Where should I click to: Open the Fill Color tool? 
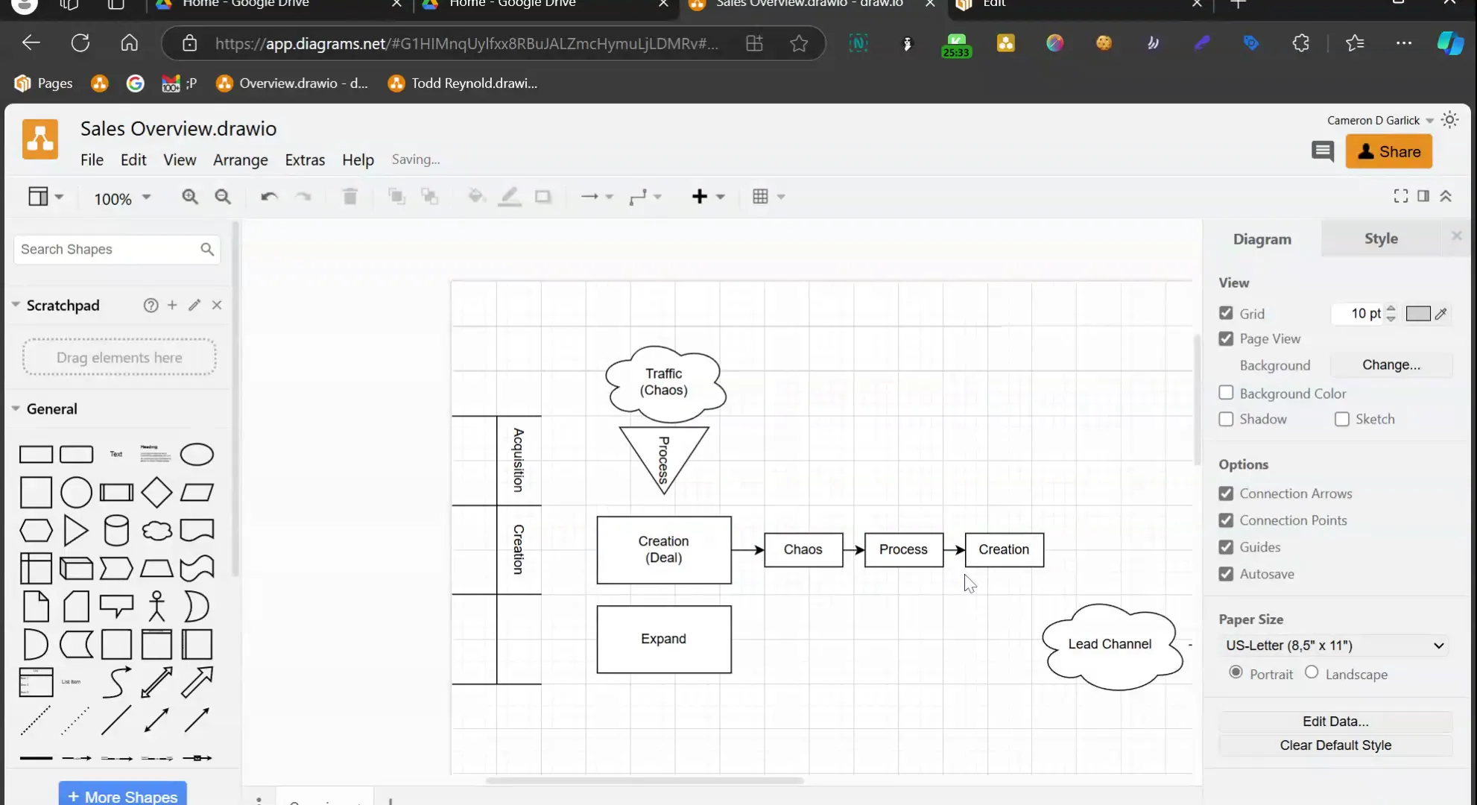(x=475, y=197)
